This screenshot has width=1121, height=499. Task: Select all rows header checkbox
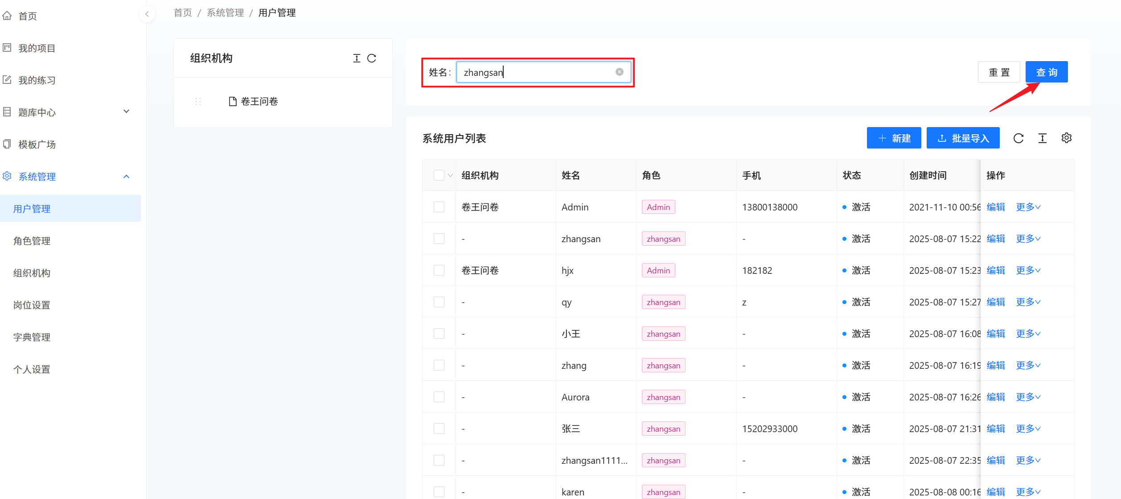pyautogui.click(x=439, y=175)
